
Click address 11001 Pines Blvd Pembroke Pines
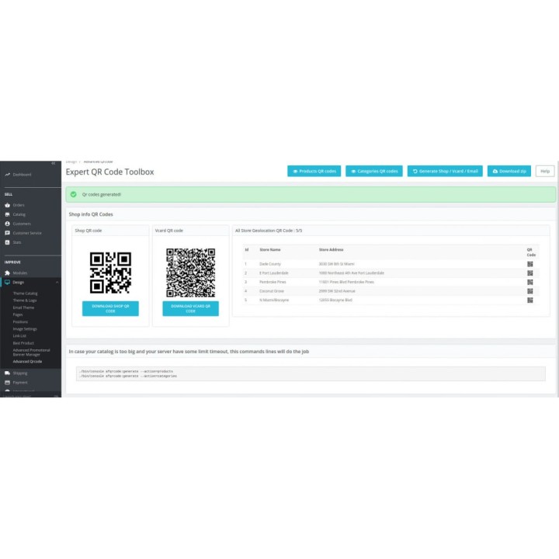(346, 282)
